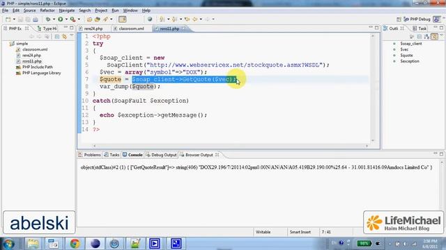Toggle Sort in Outline toolbar
This screenshot has width=446, height=250.
click(426, 37)
